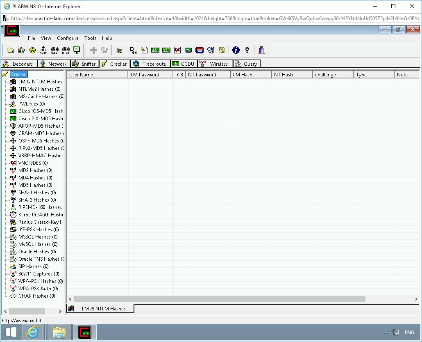Open the Base64 password decoder icon
Screen dimensions: 422x342
pyautogui.click(x=133, y=50)
